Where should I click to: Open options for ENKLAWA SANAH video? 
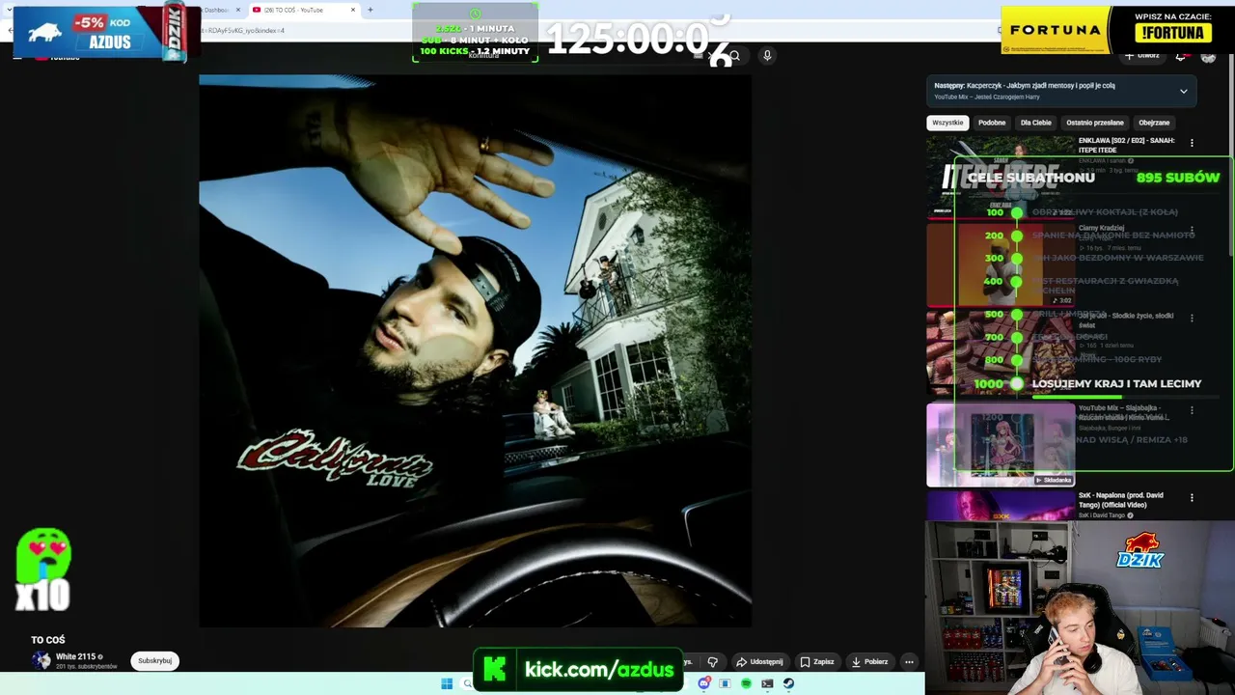(x=1192, y=143)
